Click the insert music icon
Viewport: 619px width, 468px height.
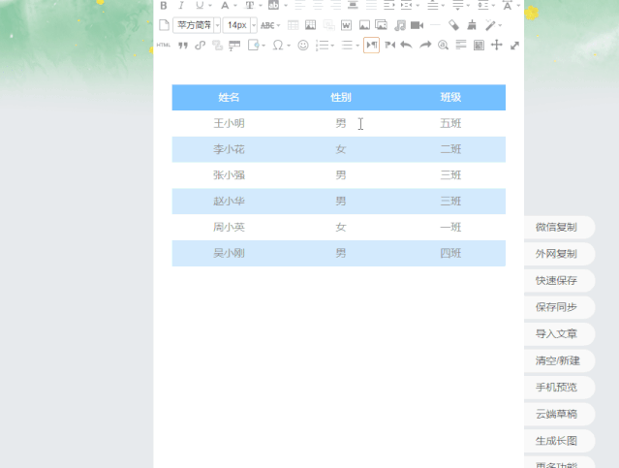pos(400,25)
